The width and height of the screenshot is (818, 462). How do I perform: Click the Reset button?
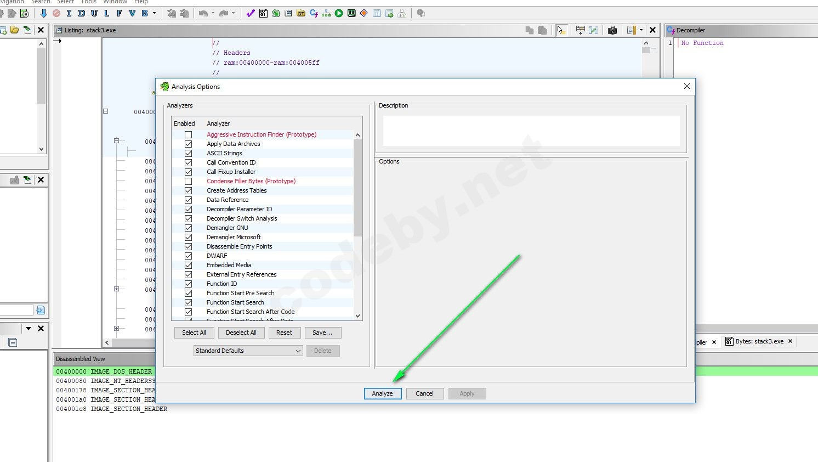[285, 333]
